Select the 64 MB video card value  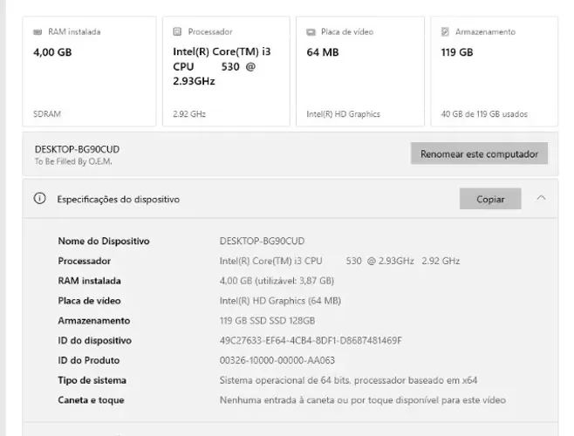click(323, 52)
